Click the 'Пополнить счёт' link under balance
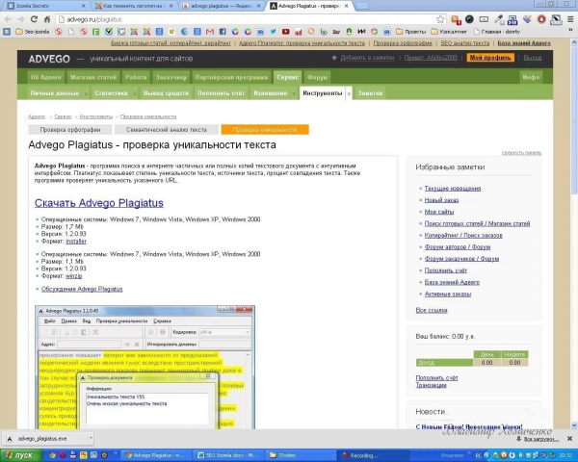This screenshot has width=578, height=462. coord(435,378)
